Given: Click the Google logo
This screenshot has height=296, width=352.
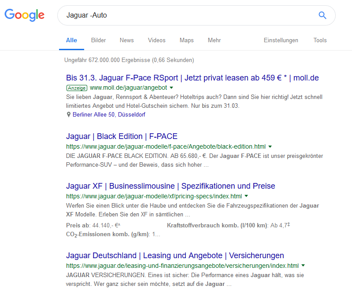Looking at the screenshot, I should point(25,15).
